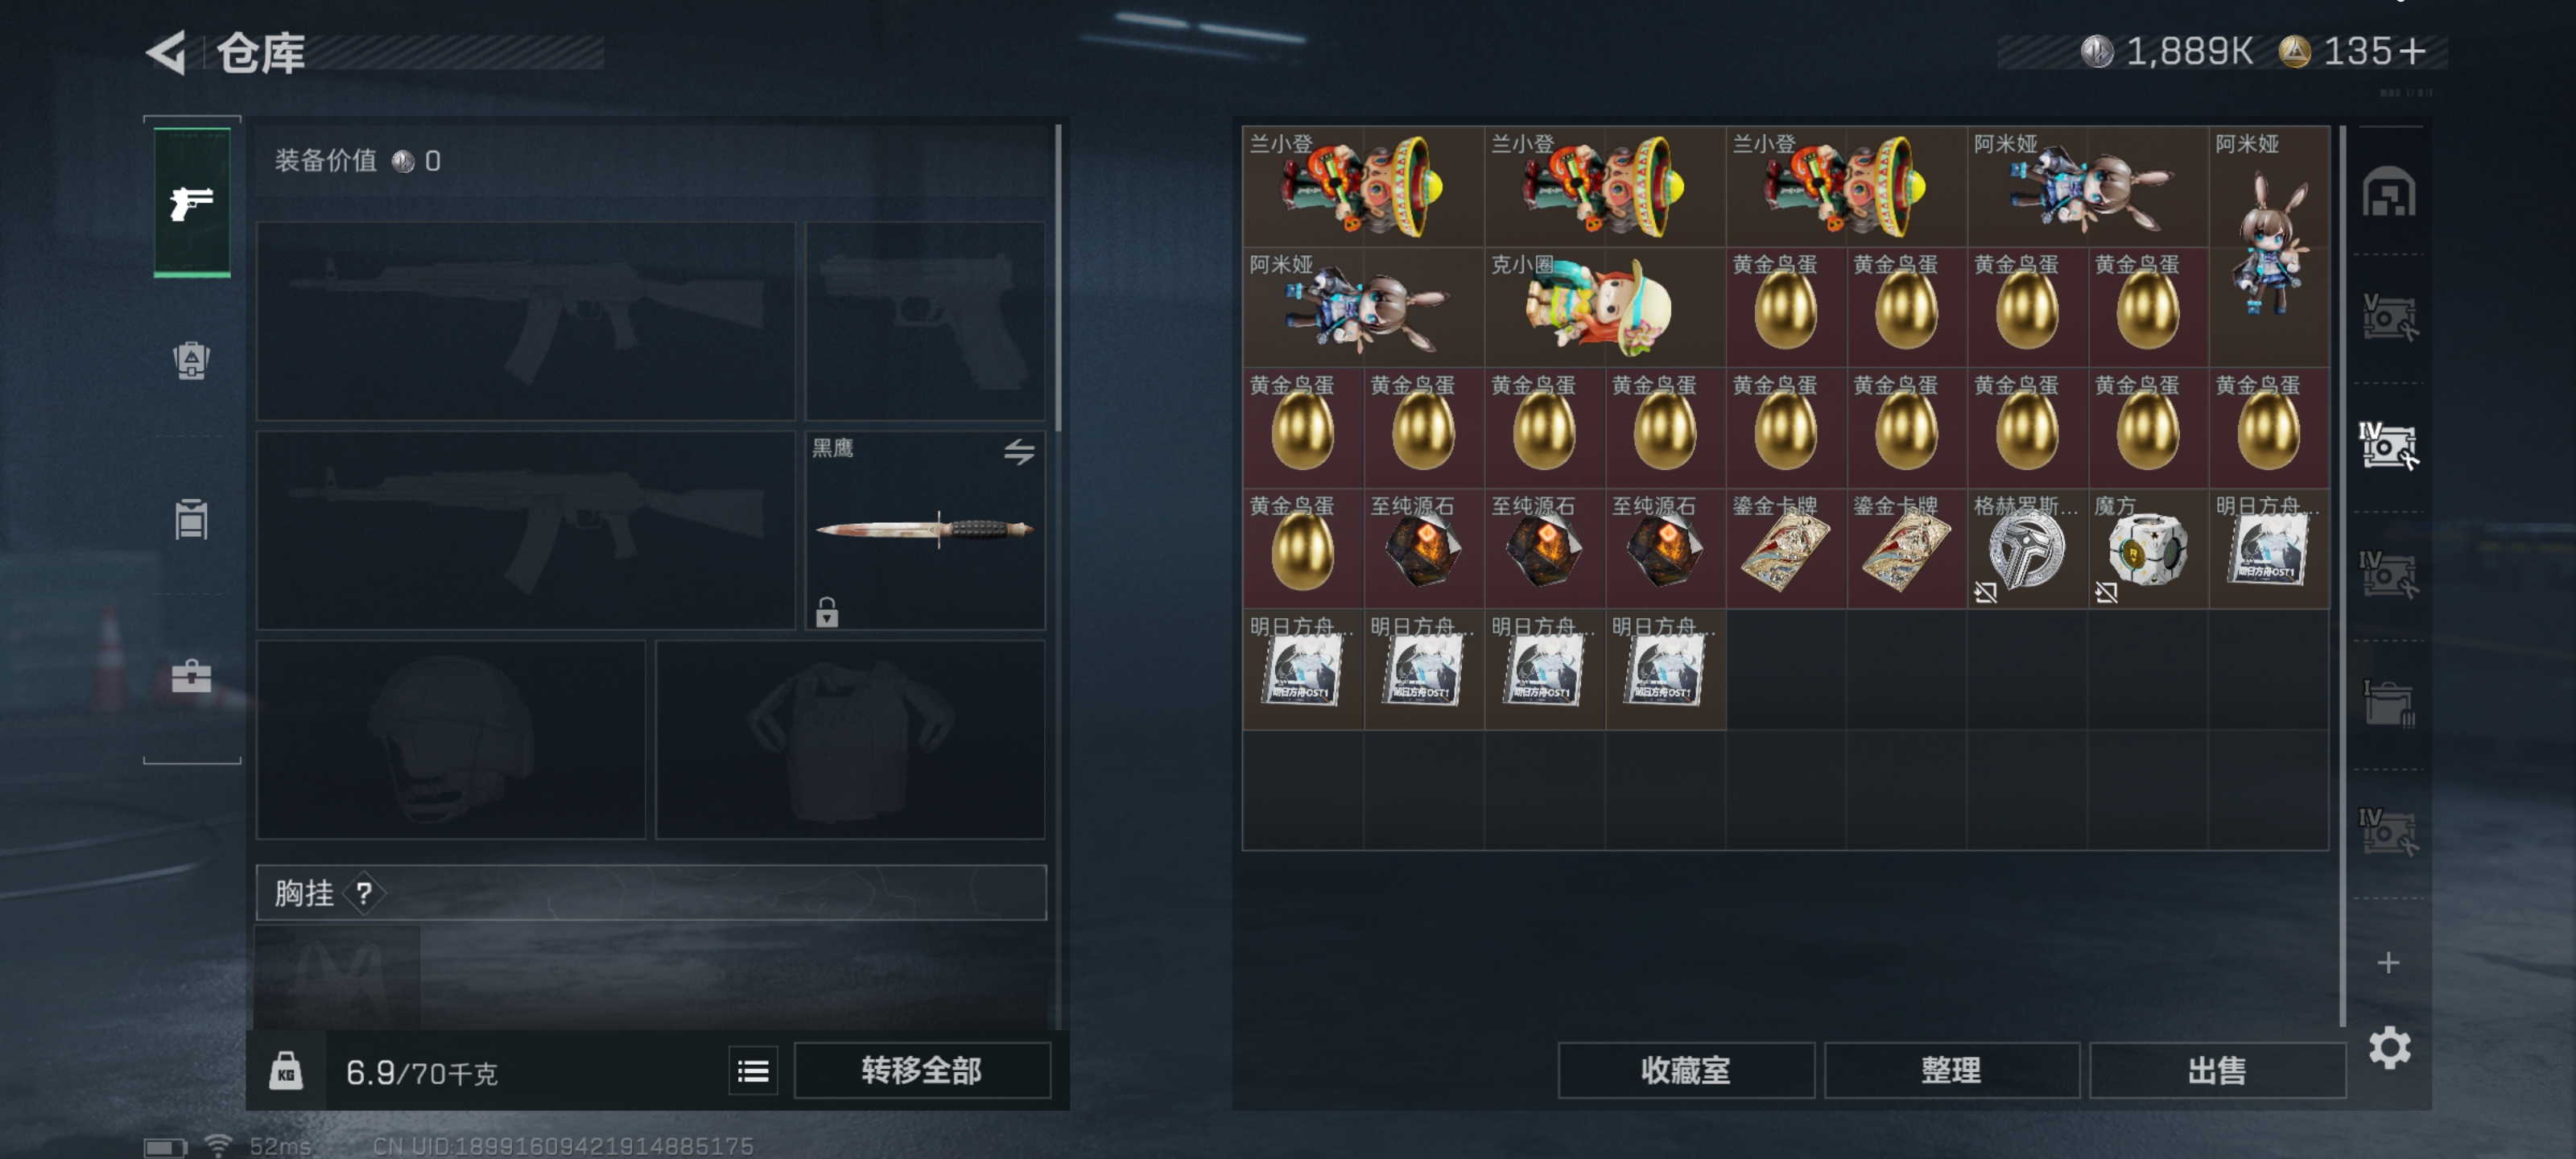Screen dimensions: 2576x1159
Task: Open the item list view icon
Action: 753,1072
